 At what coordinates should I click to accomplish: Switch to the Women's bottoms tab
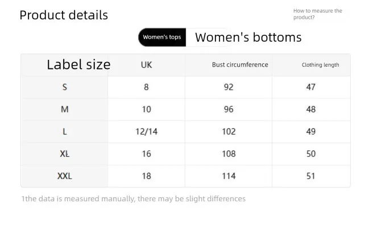(x=248, y=38)
